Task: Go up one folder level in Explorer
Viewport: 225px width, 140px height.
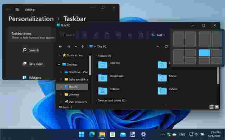Action: pos(83,47)
